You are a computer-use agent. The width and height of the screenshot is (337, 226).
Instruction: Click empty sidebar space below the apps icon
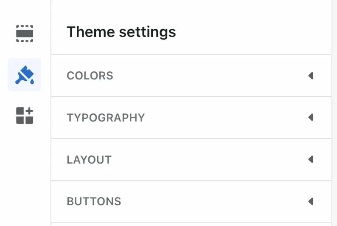pyautogui.click(x=25, y=178)
